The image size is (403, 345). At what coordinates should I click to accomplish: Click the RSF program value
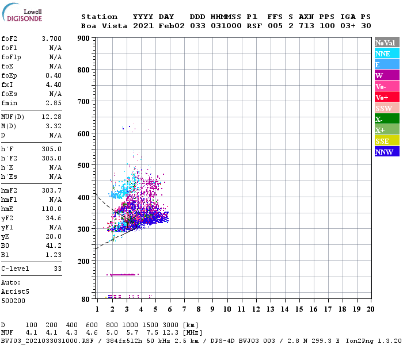coord(254,26)
